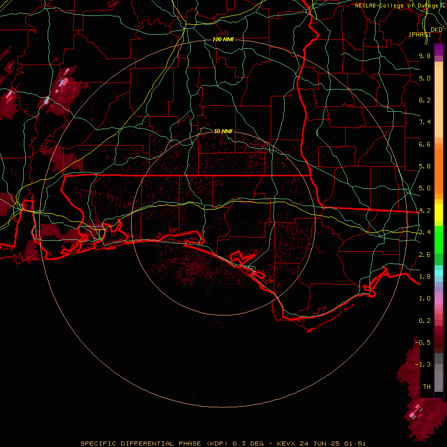The image size is (447, 447).
Task: Click the "24 JUN 25" date in the caption
Action: click(x=320, y=444)
